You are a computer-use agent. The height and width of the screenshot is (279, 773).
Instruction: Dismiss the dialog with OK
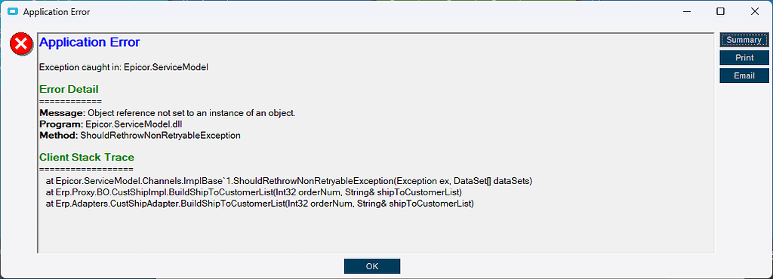[372, 266]
